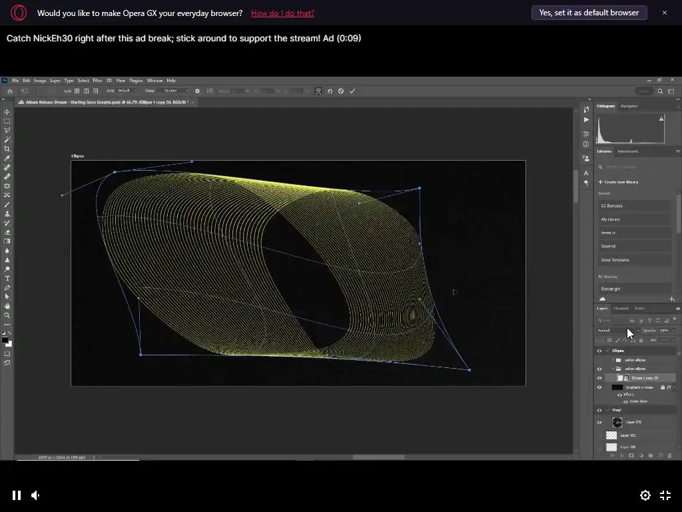Expand the collapsed yellow ellipse folder

click(613, 360)
